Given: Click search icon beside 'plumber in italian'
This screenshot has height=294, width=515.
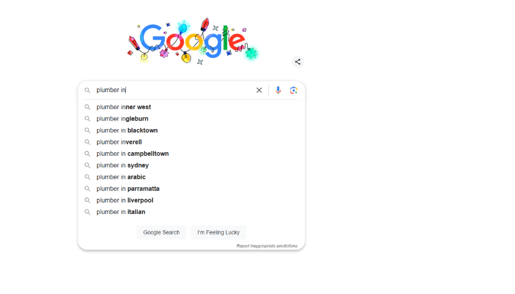Looking at the screenshot, I should coord(87,212).
